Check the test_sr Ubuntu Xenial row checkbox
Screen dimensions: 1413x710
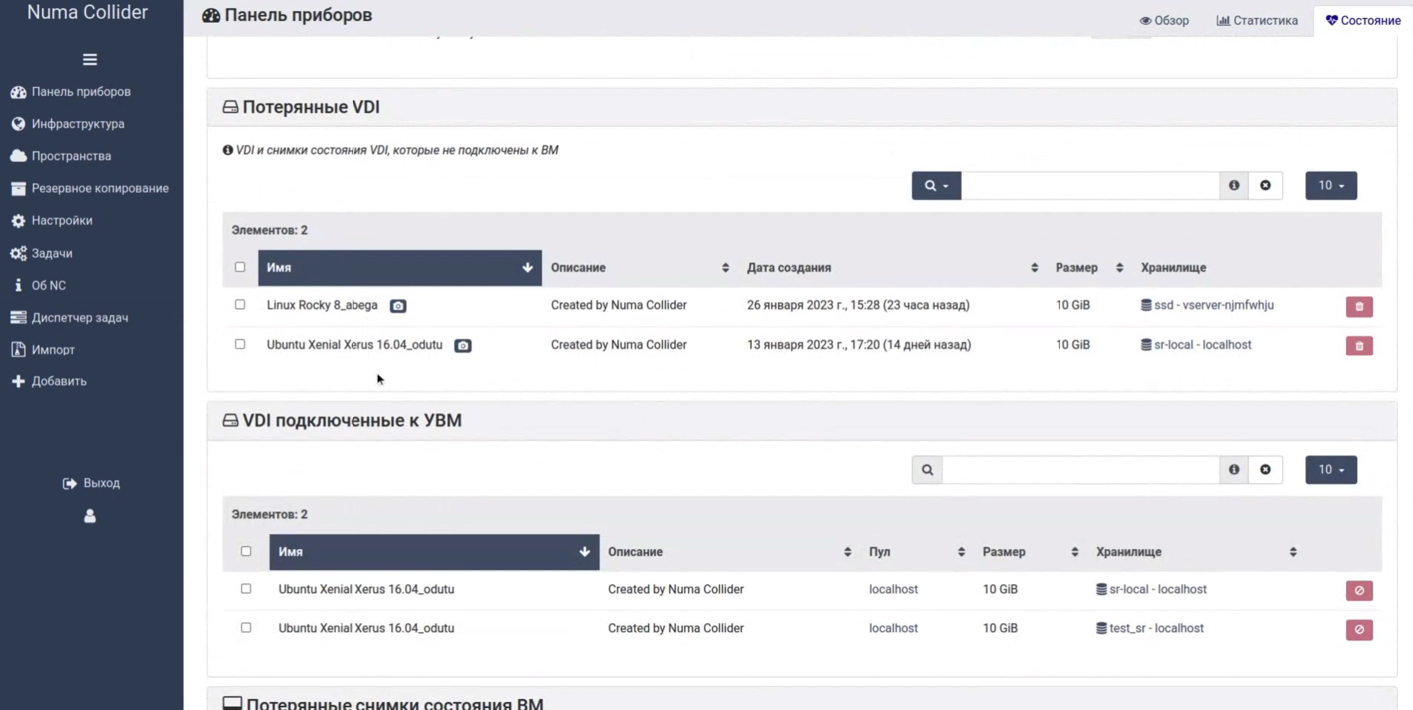(x=246, y=628)
